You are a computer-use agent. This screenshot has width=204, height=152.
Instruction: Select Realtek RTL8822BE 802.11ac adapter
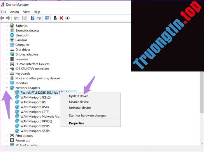coord(46,92)
